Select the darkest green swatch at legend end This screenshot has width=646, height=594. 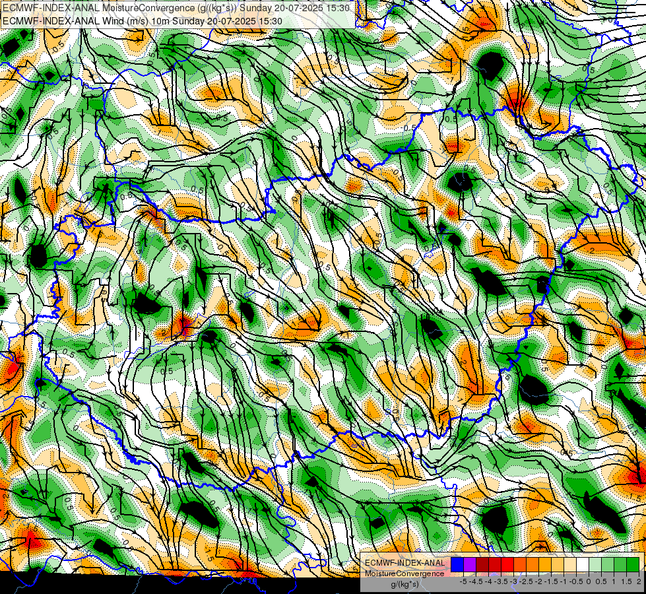(633, 564)
